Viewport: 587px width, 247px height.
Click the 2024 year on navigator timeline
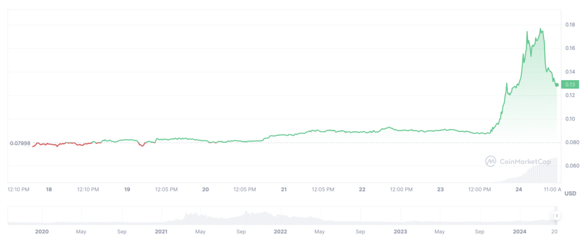pos(519,232)
